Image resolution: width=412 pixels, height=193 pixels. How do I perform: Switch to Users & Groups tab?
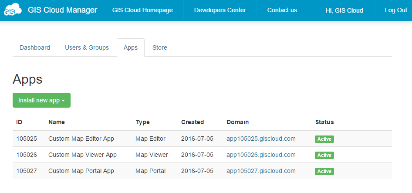(87, 47)
